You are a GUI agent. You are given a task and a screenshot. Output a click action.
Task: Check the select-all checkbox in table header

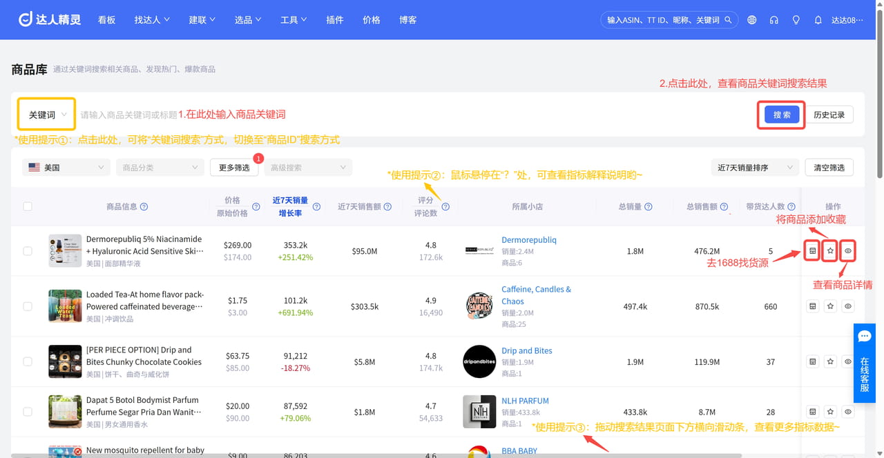pos(28,206)
